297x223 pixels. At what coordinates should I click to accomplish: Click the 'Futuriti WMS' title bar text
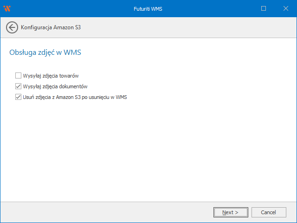click(x=148, y=8)
